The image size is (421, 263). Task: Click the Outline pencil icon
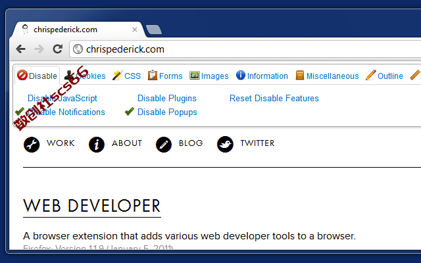pos(371,75)
